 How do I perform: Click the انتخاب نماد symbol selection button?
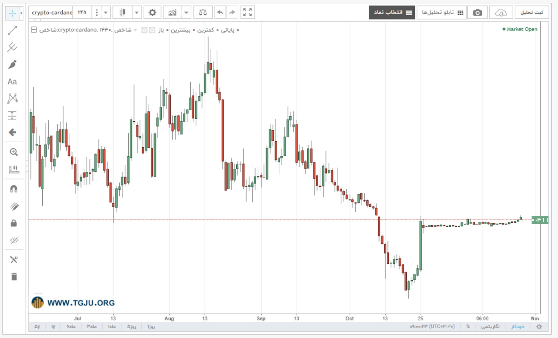[392, 13]
